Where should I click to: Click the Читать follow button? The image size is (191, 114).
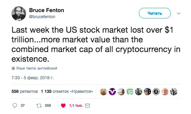point(155,13)
